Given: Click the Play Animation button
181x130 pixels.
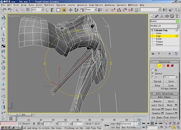Looking at the screenshot, I should click(152, 123).
